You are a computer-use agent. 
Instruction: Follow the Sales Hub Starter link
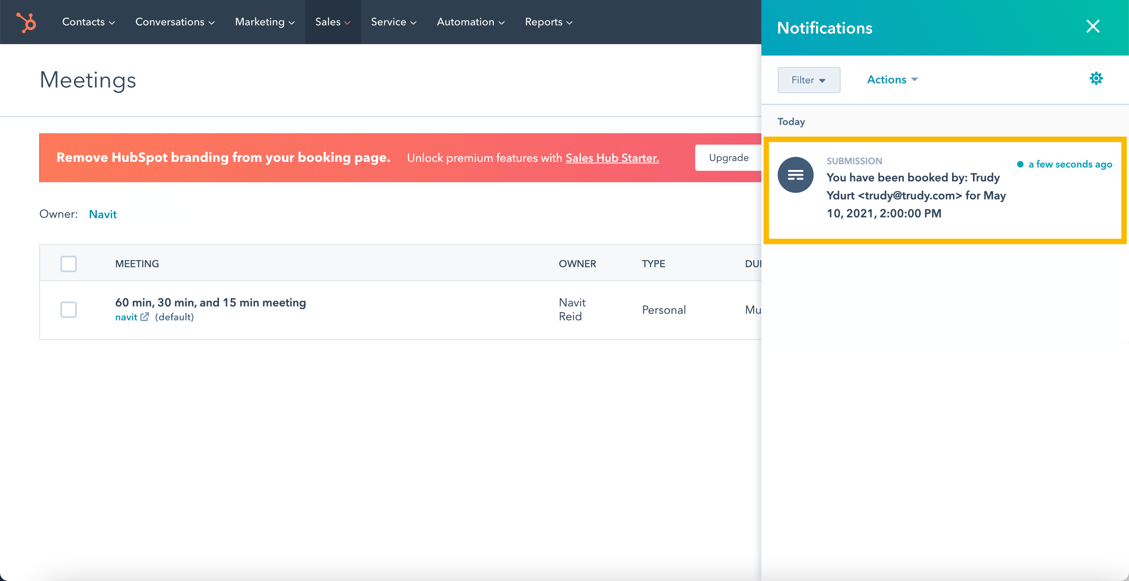pos(612,158)
